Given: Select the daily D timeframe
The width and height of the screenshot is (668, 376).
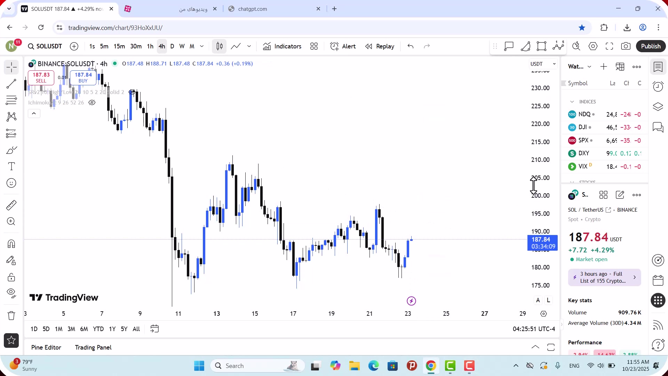Looking at the screenshot, I should point(172,46).
